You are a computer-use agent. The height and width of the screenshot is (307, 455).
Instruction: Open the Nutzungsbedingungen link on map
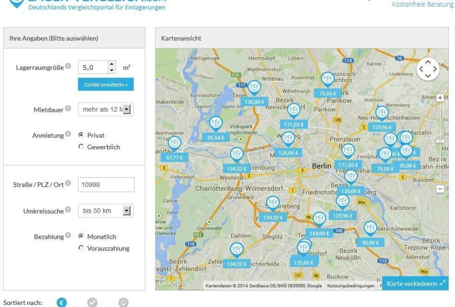350,286
